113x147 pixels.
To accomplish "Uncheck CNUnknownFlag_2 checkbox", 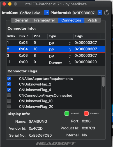I will point(9,84).
